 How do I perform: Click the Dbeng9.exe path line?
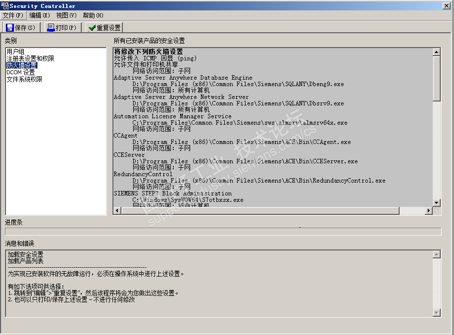[x=238, y=84]
